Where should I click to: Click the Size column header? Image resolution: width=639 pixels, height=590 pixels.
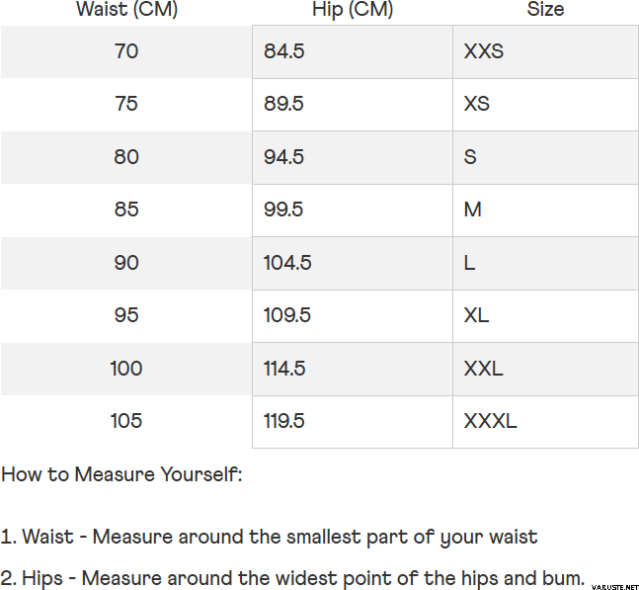coord(545,10)
